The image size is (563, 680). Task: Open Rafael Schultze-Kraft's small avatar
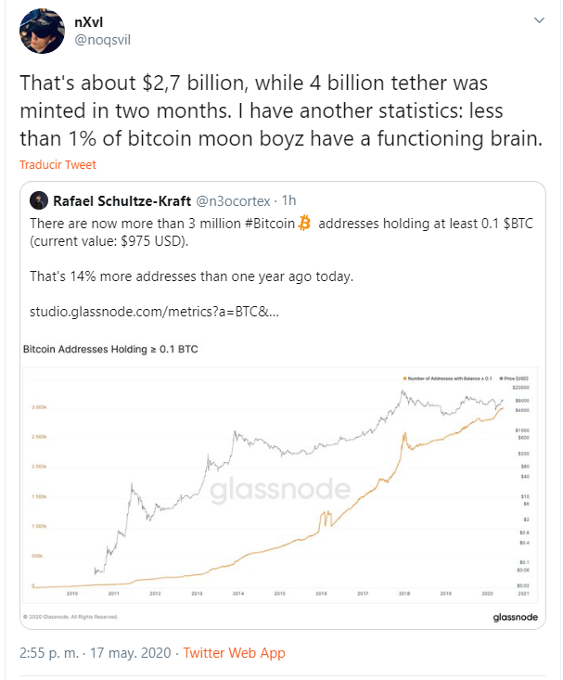39,200
